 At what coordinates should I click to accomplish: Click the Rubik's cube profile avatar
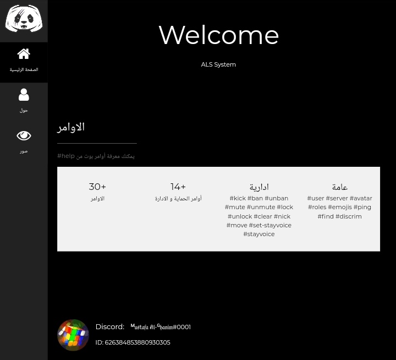click(x=73, y=335)
